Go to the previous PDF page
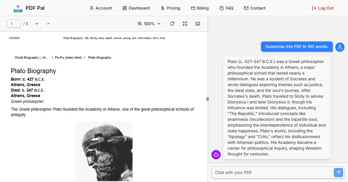The height and width of the screenshot is (182, 348). [x=48, y=24]
